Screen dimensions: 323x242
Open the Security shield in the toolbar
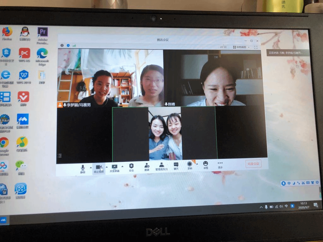131,167
